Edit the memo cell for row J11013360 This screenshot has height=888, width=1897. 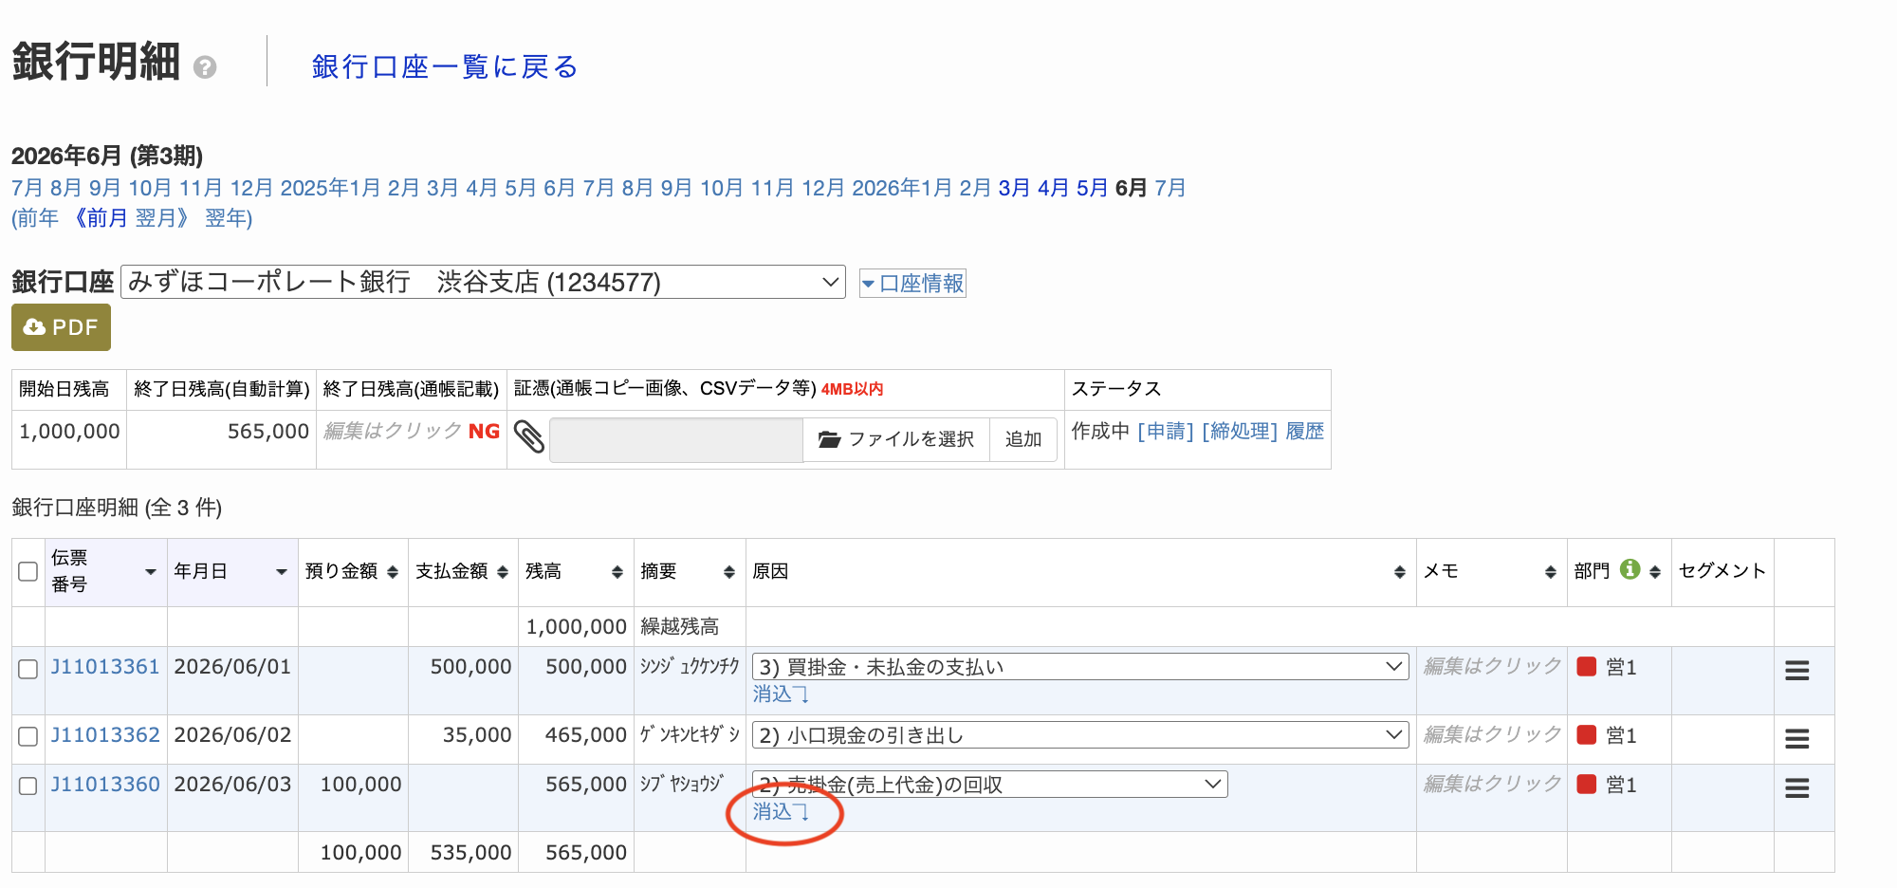(1492, 784)
